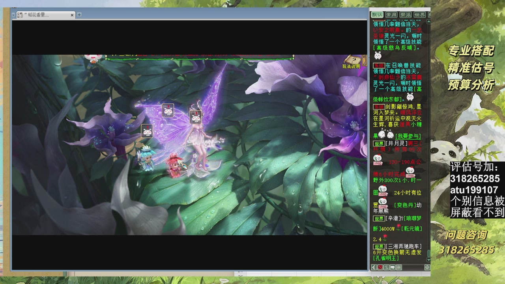Switch chat to the 世界 channel tab

(420, 15)
